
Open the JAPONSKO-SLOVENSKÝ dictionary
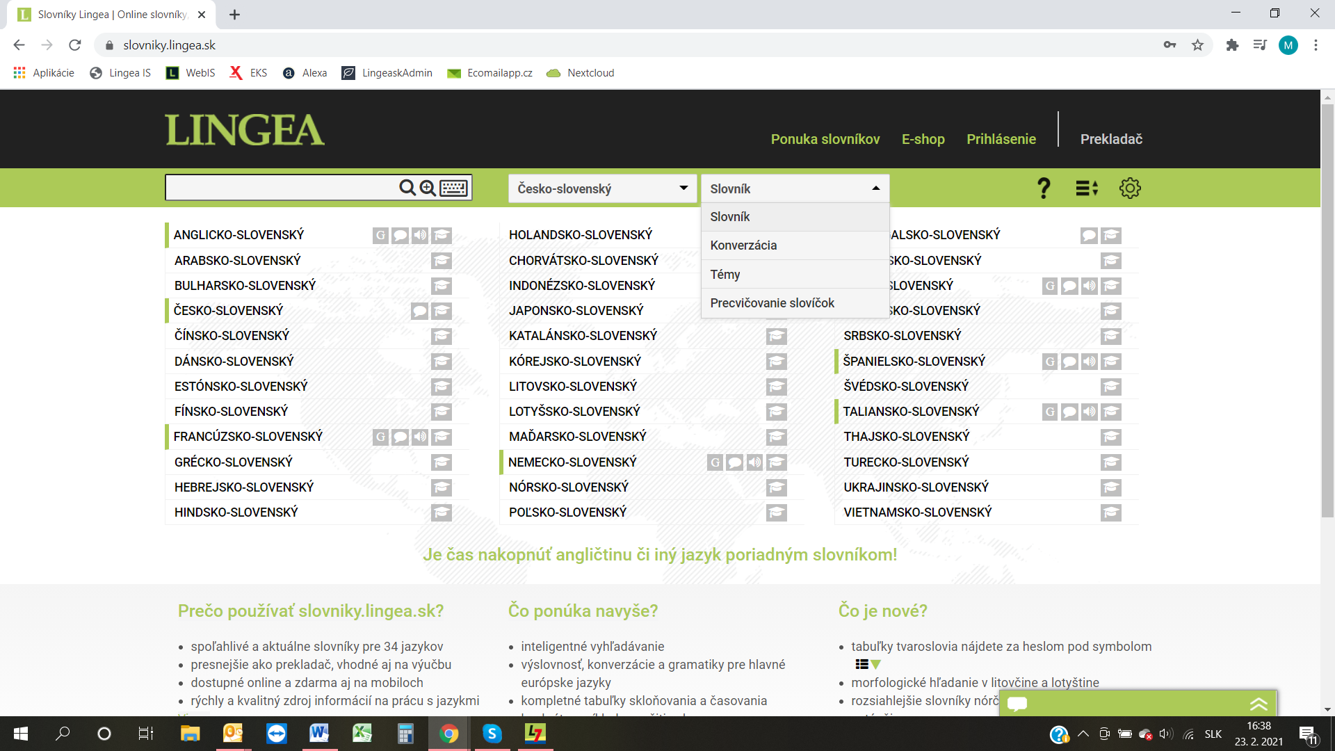coord(576,311)
